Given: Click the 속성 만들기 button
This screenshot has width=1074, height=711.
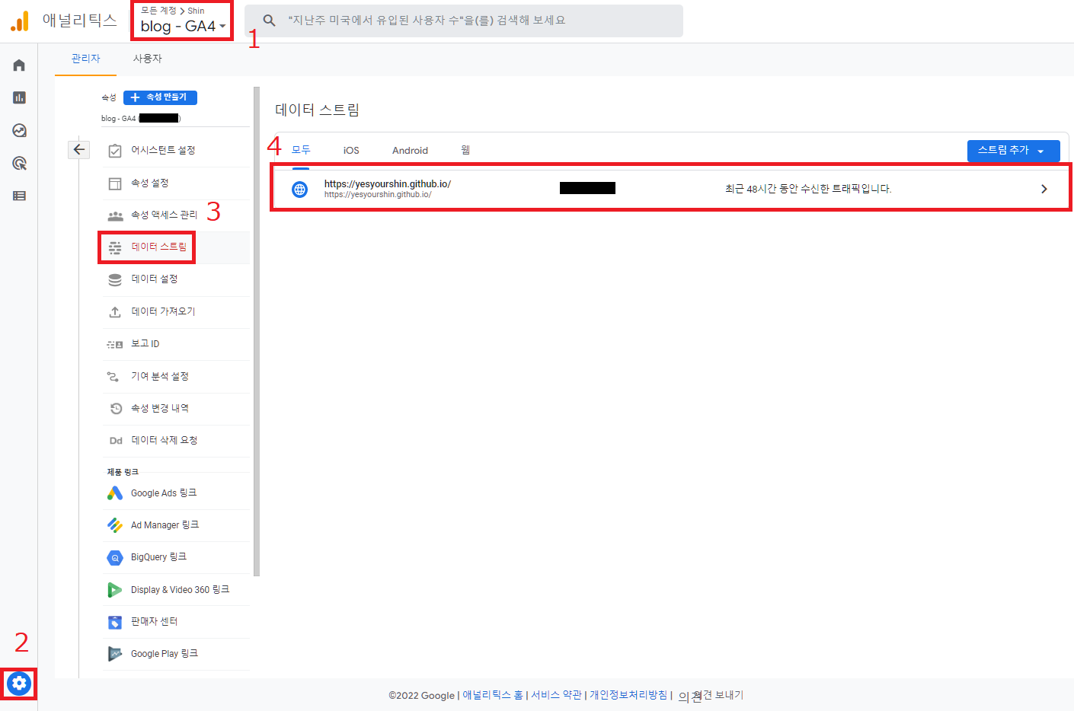Looking at the screenshot, I should tap(160, 97).
